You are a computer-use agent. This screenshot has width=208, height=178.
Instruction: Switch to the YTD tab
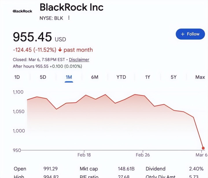pyautogui.click(x=121, y=77)
